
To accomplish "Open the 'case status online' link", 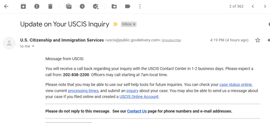I will point(235,85).
